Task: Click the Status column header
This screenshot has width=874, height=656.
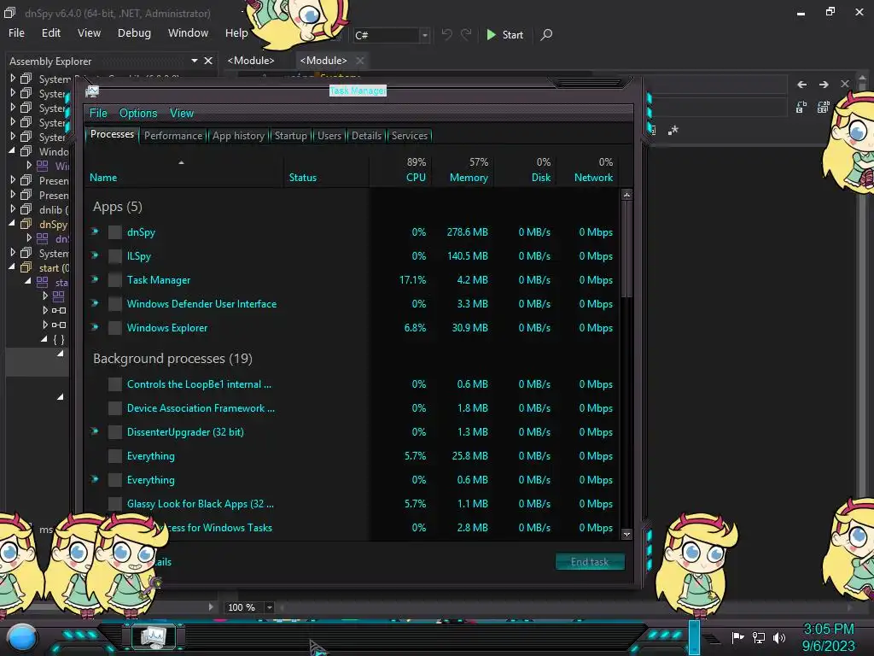Action: tap(326, 170)
